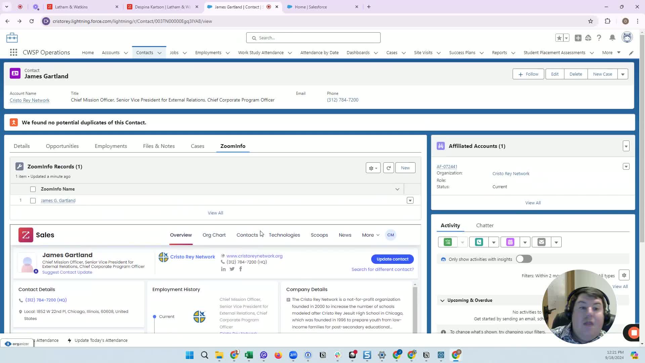Screen dimensions: 645x363
Task: Open the App Launcher grid icon
Action: pyautogui.click(x=13, y=52)
